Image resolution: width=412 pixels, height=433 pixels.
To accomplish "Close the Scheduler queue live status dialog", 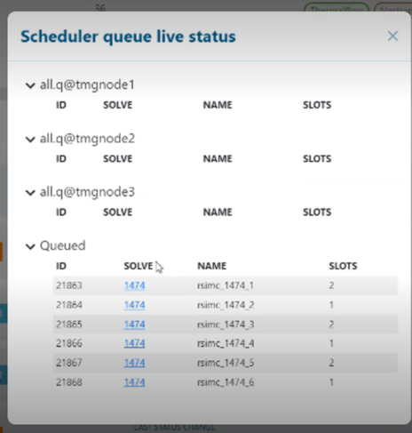I will pyautogui.click(x=392, y=36).
